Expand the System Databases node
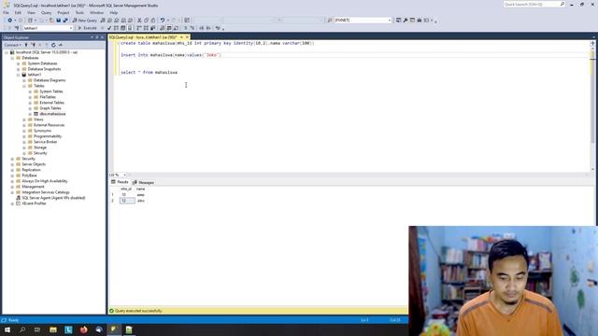598x336 pixels. tap(18, 63)
